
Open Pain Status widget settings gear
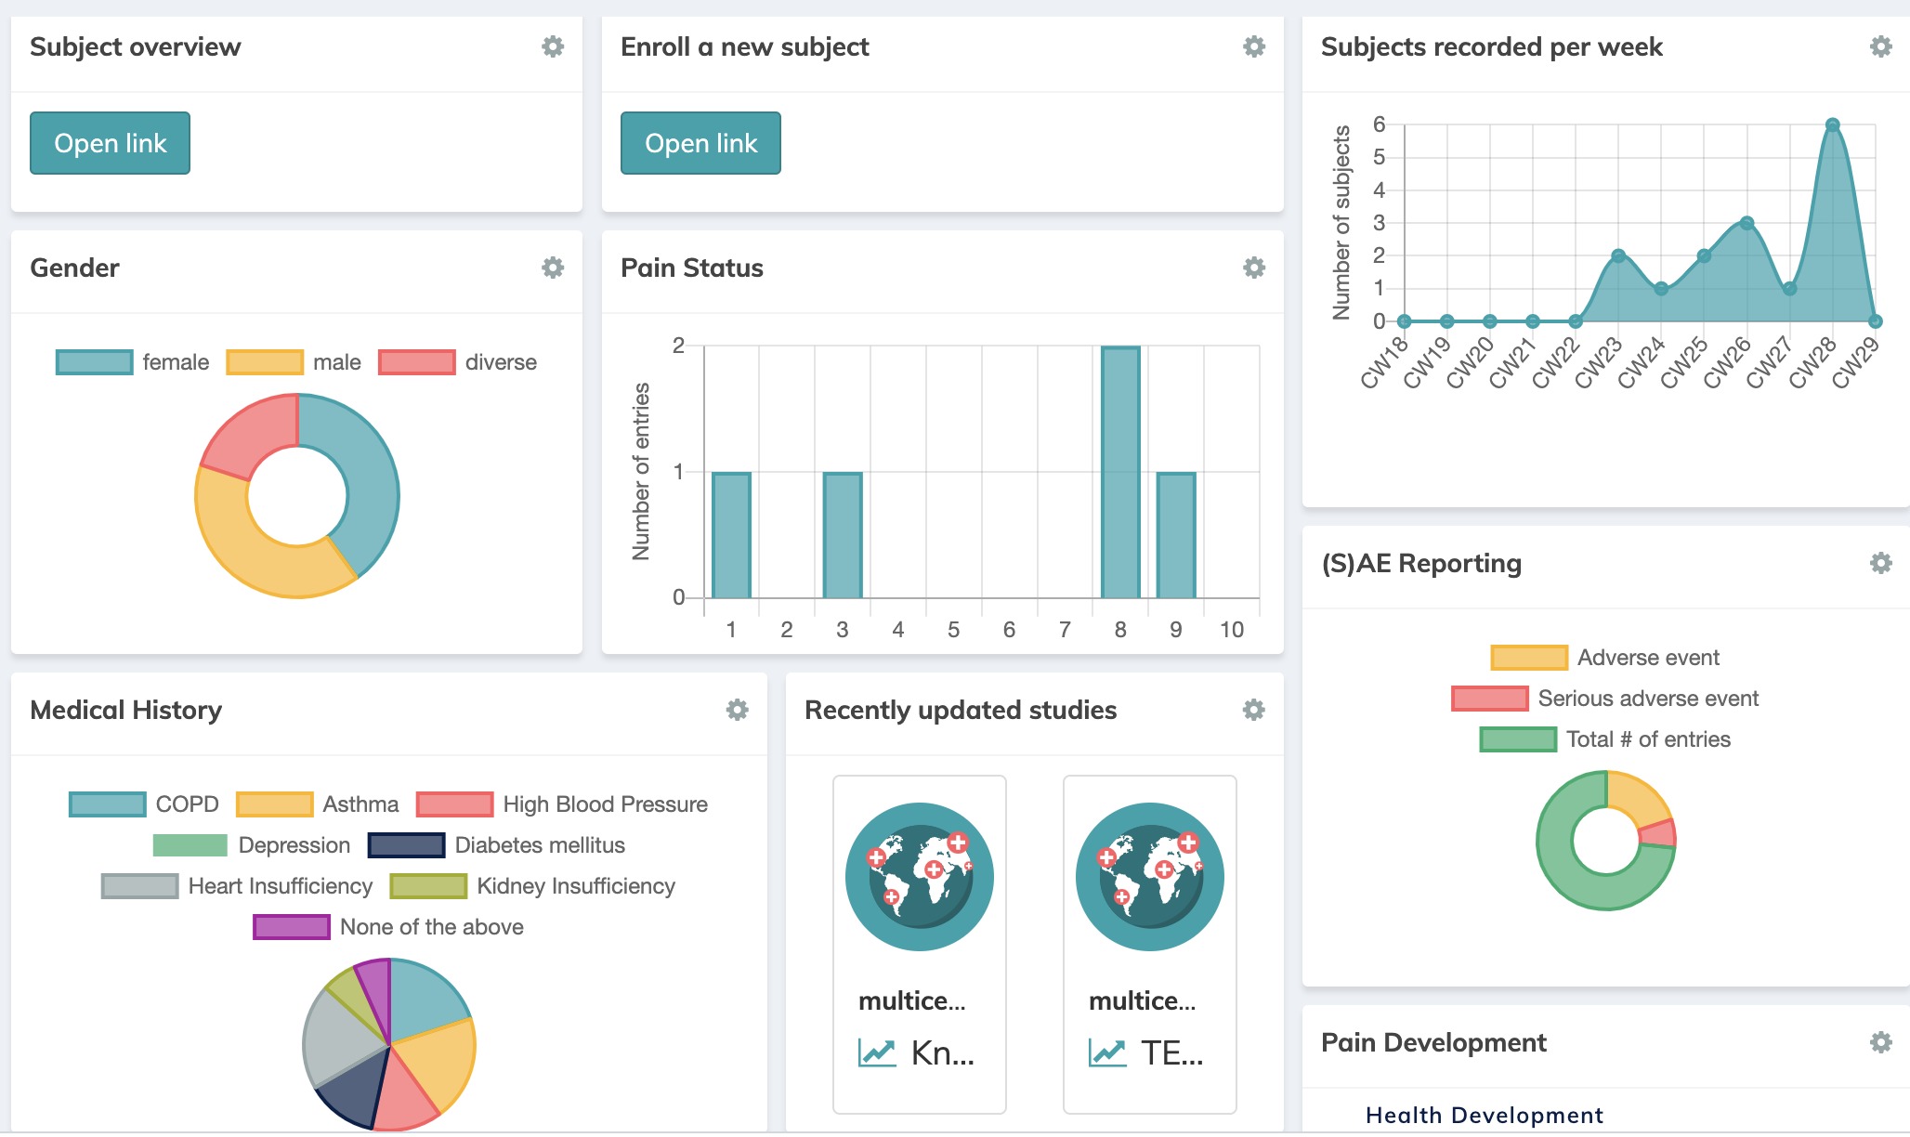pos(1254,268)
